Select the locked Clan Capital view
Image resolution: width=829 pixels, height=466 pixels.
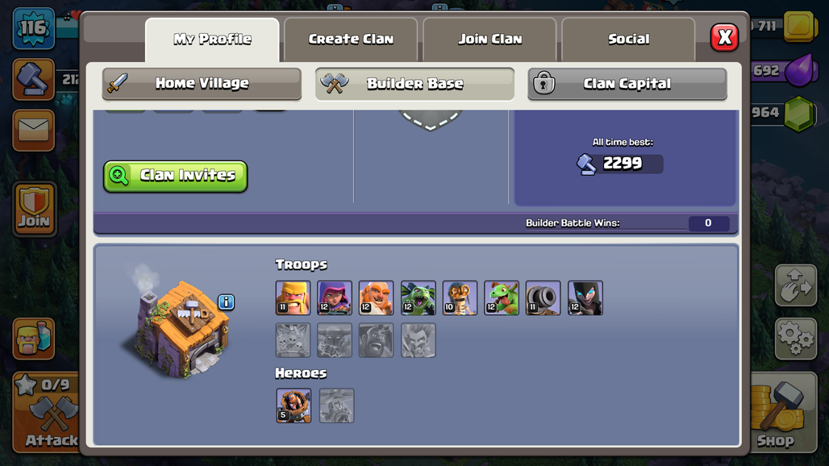pyautogui.click(x=627, y=84)
